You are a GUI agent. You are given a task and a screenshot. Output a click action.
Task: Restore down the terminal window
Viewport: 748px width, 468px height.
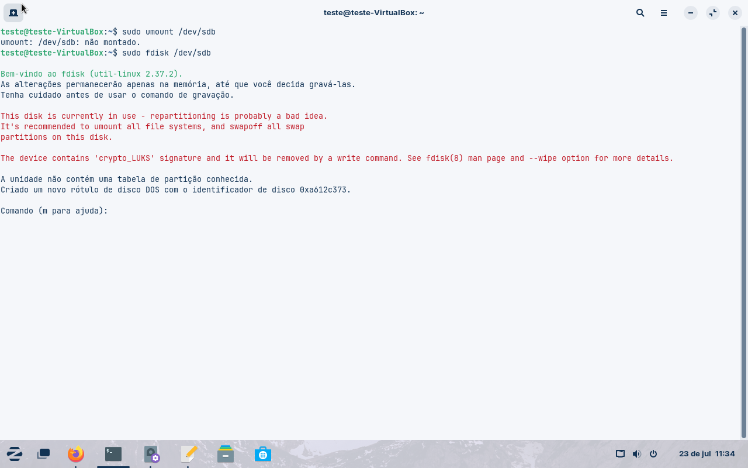click(x=712, y=12)
